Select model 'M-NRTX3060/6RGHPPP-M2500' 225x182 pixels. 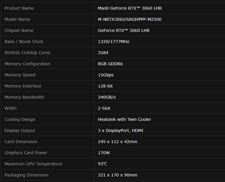click(130, 19)
